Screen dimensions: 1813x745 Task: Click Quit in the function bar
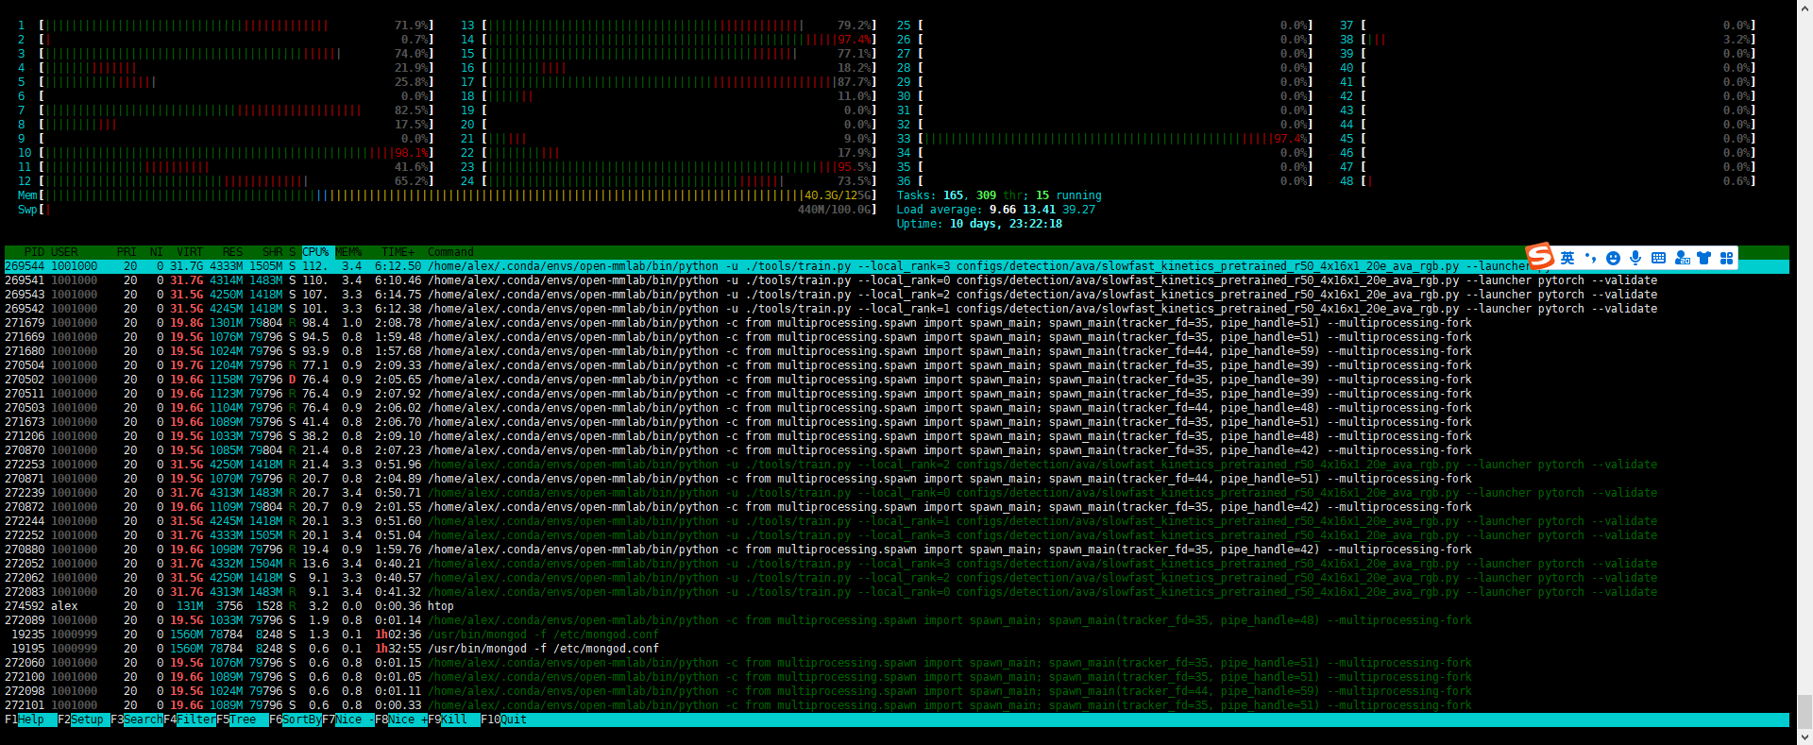tap(506, 720)
